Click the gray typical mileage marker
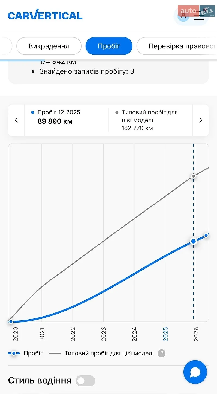 coord(194,176)
